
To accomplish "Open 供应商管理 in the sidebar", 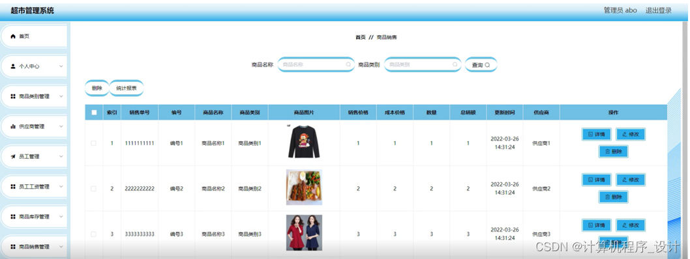I will coord(34,126).
